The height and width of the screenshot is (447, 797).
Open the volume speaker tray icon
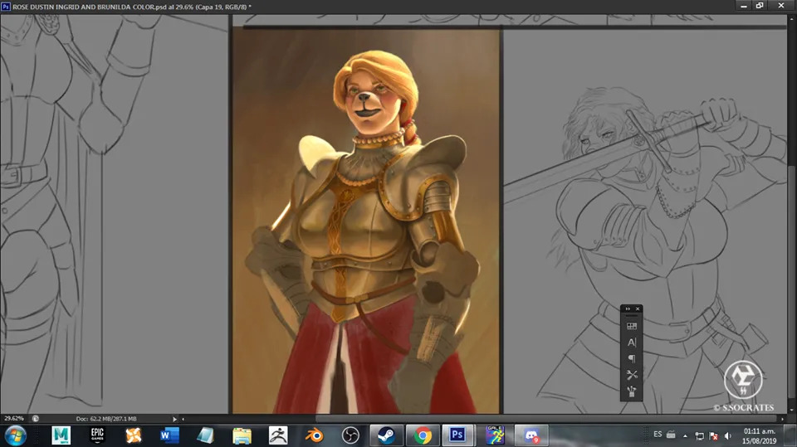tap(728, 436)
